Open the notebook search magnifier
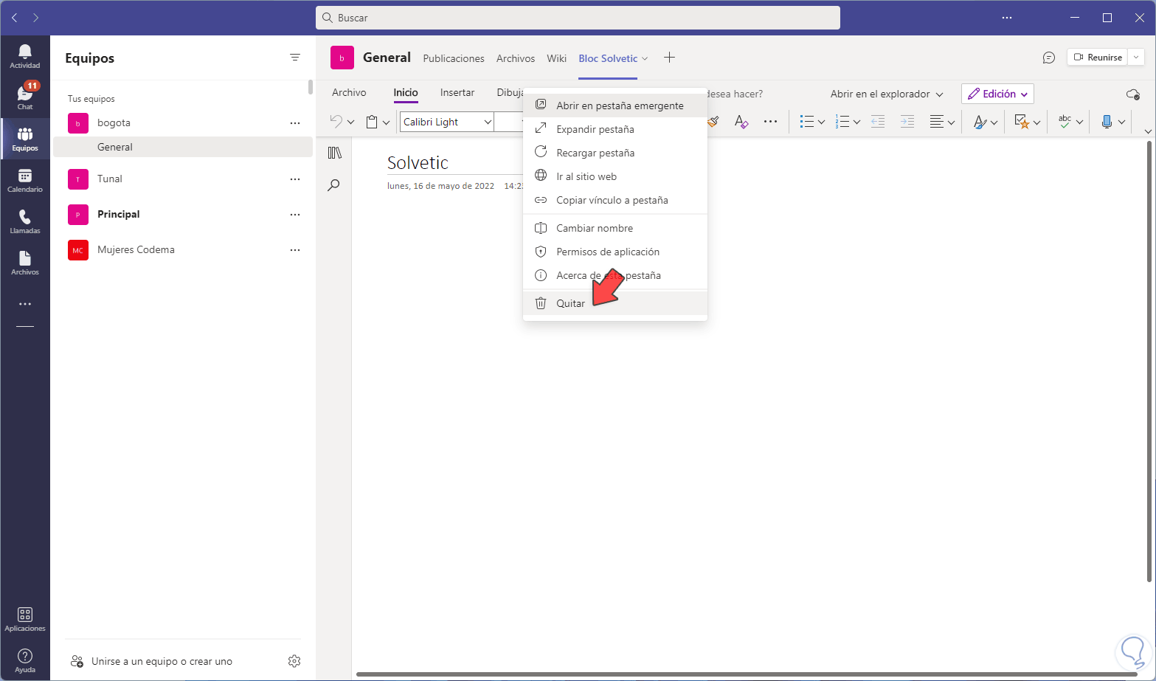The width and height of the screenshot is (1156, 681). tap(334, 184)
